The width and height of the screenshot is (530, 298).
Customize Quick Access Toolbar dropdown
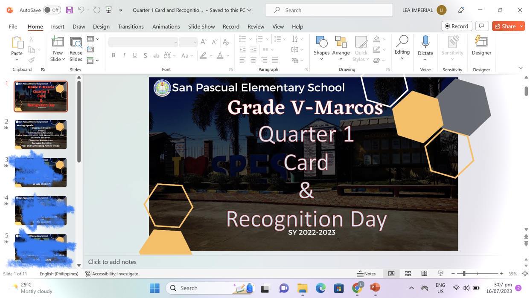121,10
